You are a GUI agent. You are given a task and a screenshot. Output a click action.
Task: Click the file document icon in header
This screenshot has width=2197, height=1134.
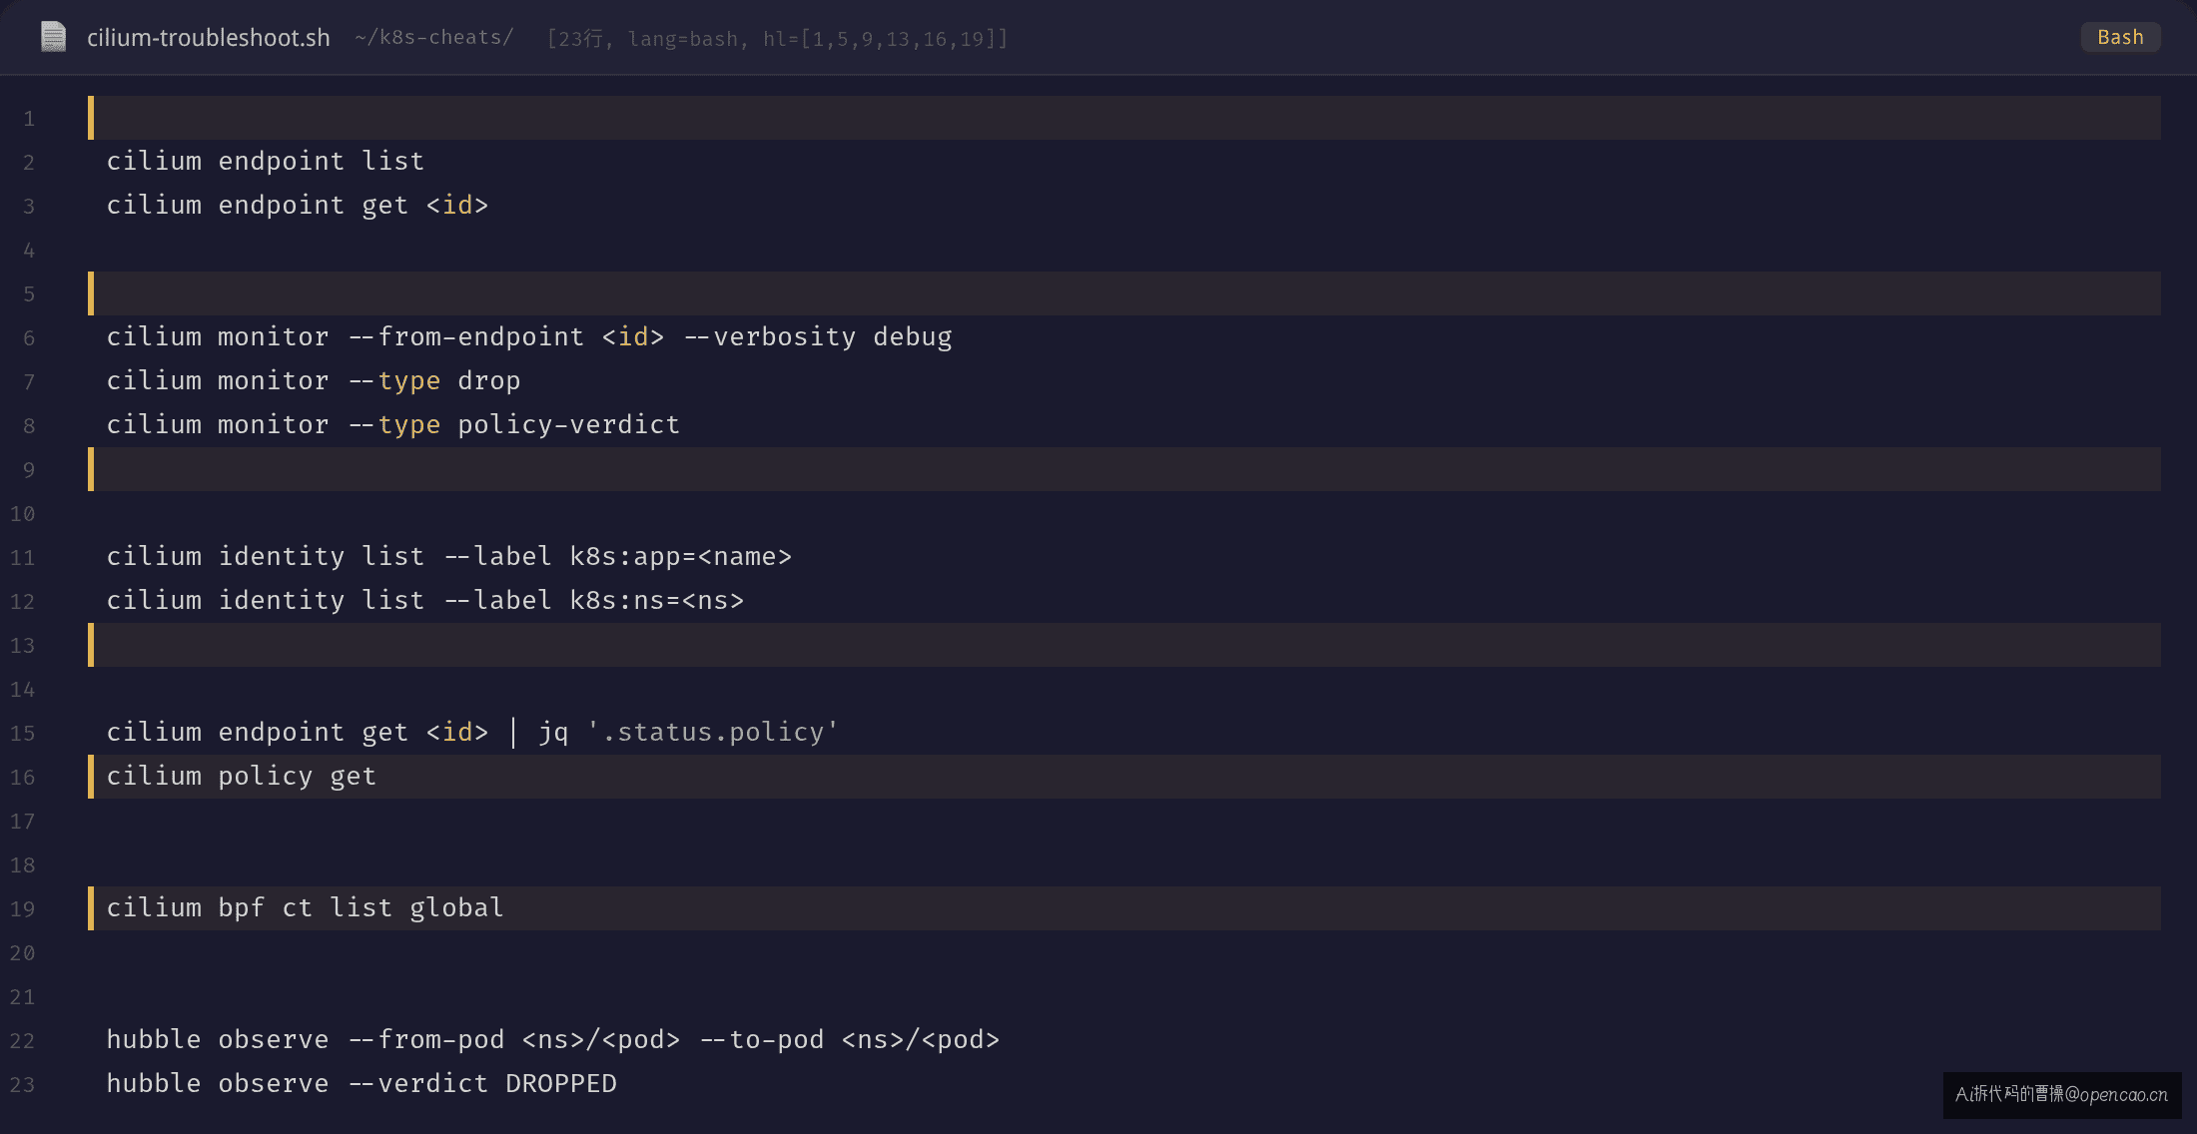[x=53, y=37]
